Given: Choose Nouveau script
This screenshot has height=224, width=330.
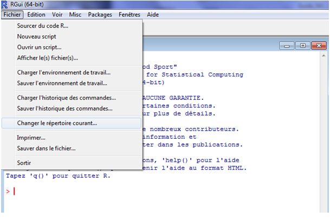Looking at the screenshot, I should [x=72, y=36].
